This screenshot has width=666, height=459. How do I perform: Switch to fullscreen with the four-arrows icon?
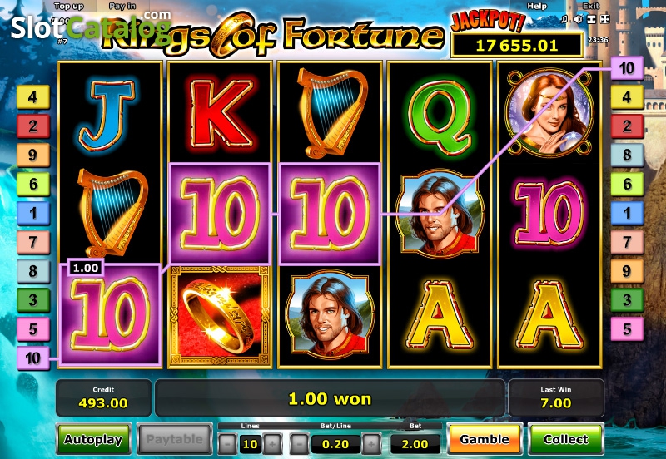coord(605,19)
